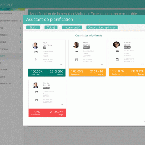Open the Date(s) step tab
Screen dimensions: 145x145
tap(51, 28)
